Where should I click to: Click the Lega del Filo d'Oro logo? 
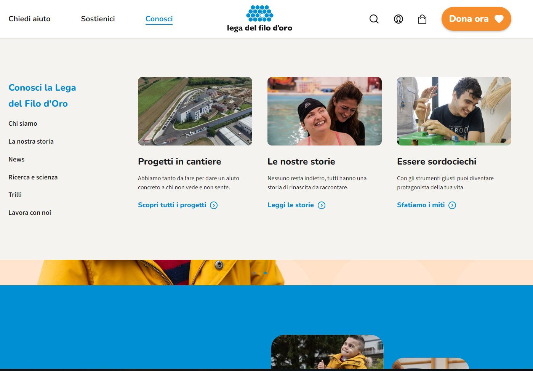(259, 19)
